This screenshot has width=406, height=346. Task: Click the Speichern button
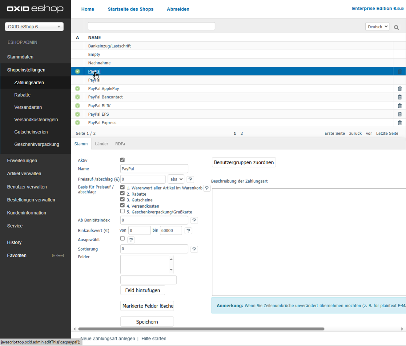point(147,322)
